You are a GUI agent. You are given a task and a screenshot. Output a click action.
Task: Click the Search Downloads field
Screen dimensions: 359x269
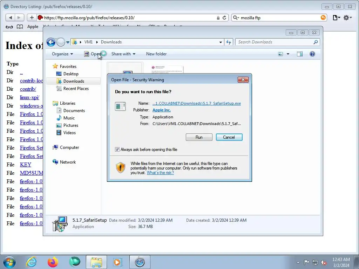tap(275, 42)
